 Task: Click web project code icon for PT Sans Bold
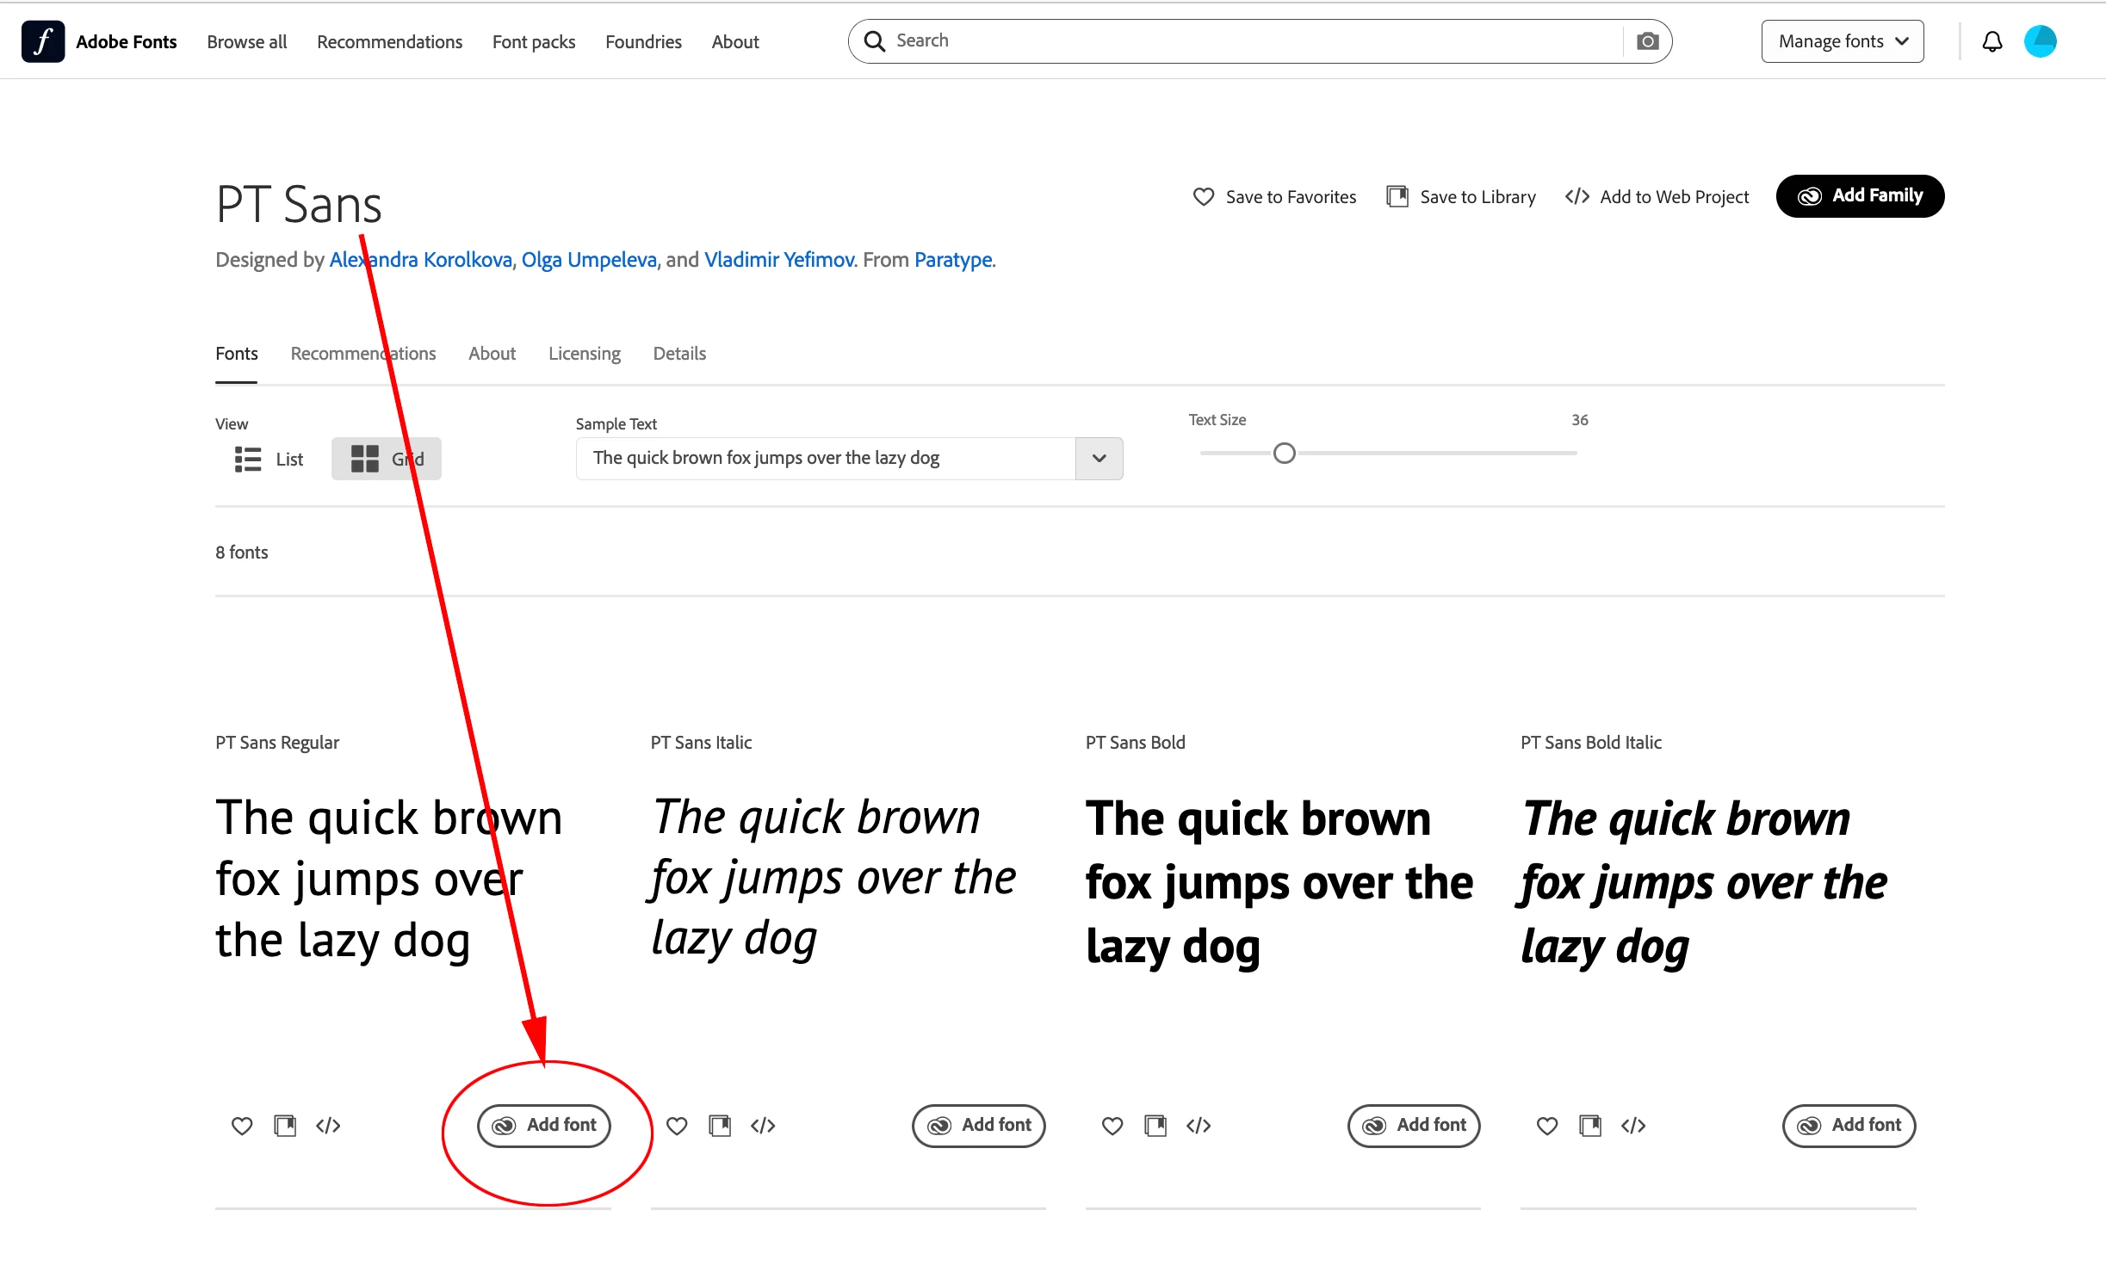coord(1199,1126)
